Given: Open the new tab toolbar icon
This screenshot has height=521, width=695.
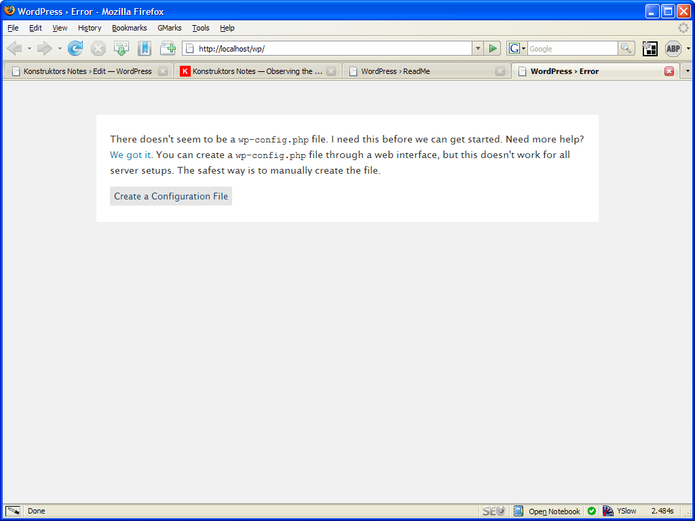Looking at the screenshot, I should [x=168, y=48].
